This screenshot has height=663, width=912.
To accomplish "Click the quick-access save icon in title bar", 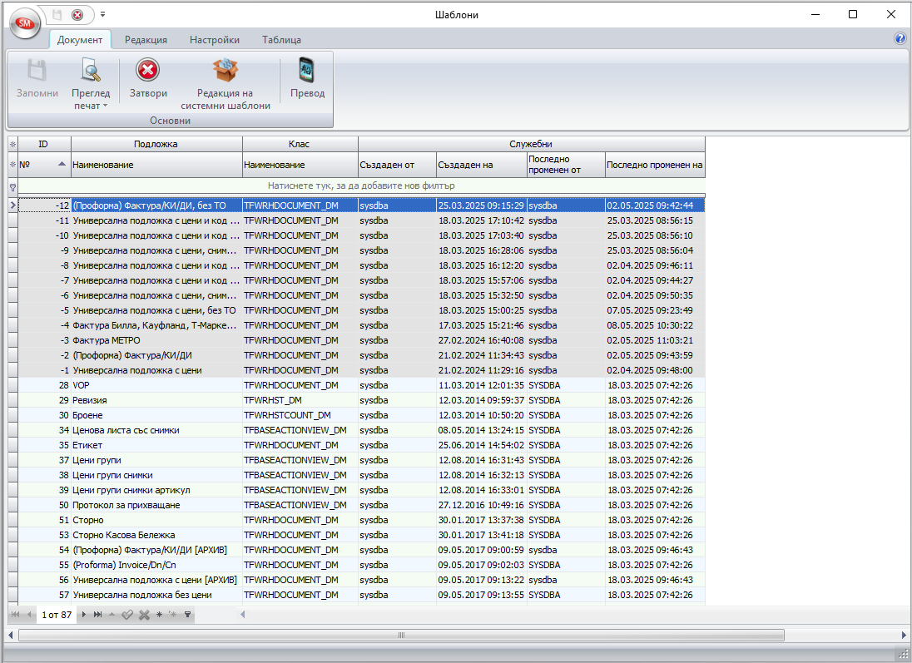I will [57, 14].
